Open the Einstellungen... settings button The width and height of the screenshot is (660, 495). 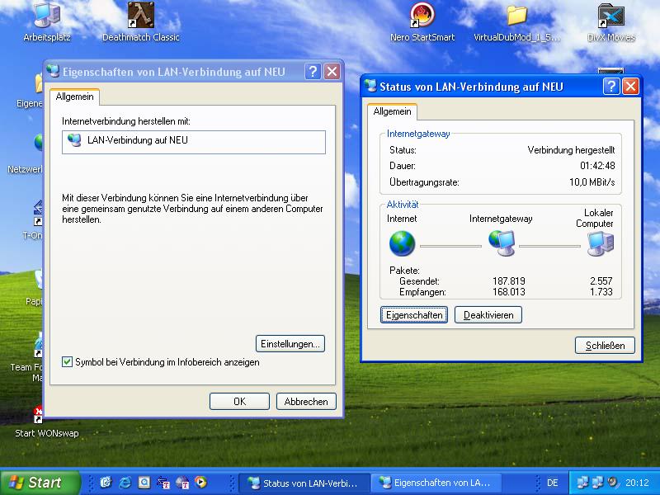point(290,343)
